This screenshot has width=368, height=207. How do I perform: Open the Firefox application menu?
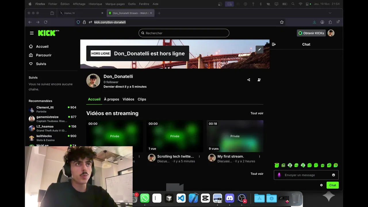tap(338, 22)
